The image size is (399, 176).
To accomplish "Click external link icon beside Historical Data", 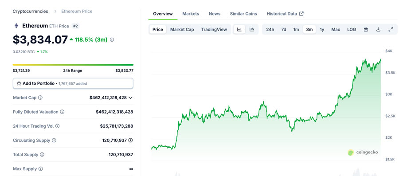I will click(301, 14).
